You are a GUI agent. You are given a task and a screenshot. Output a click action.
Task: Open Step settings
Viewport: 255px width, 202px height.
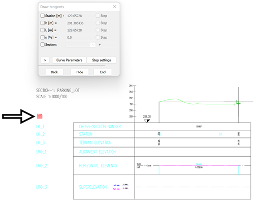pyautogui.click(x=102, y=60)
